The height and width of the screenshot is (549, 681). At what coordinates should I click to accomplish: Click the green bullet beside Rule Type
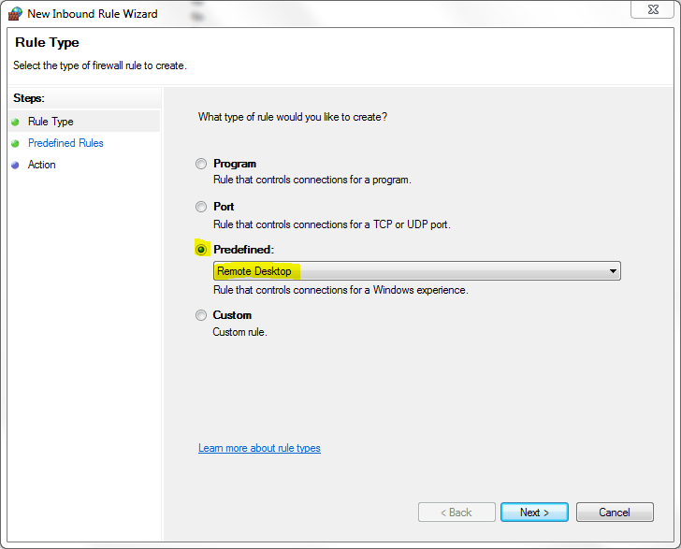(x=15, y=122)
